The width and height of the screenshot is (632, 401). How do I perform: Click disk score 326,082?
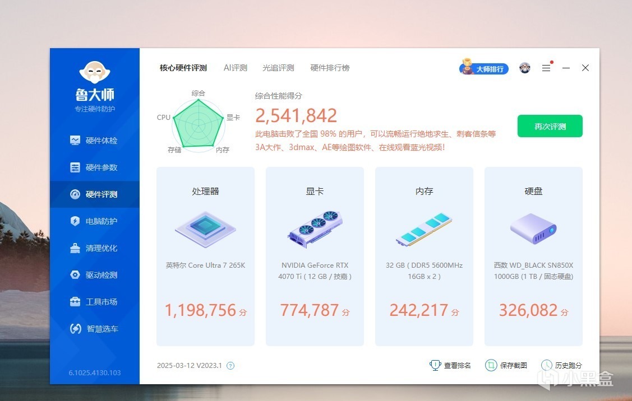pos(528,310)
